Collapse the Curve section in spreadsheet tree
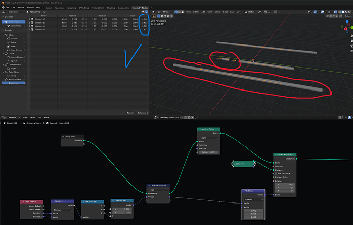Viewport: 353px width, 225px height. click(4, 54)
